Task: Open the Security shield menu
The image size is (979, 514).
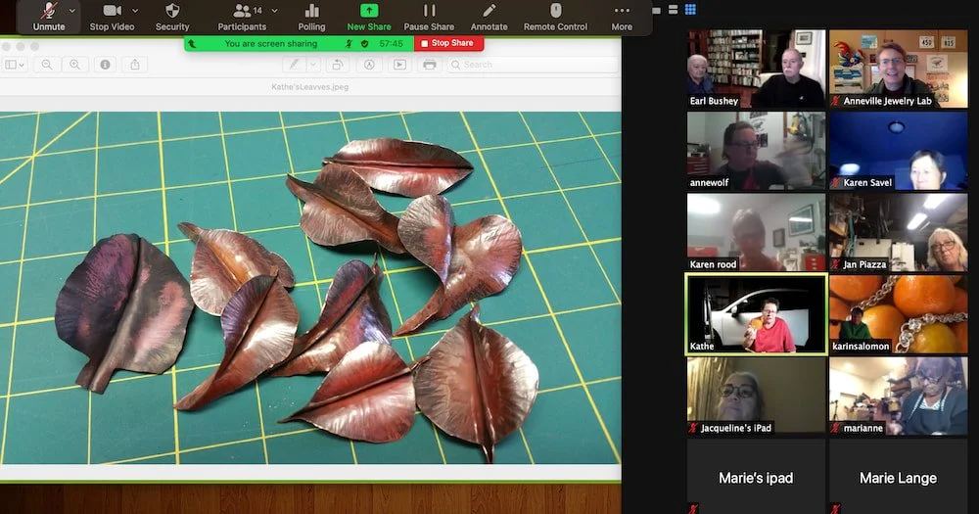Action: 172,17
